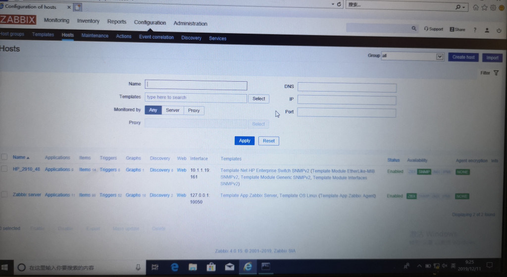Viewport: 507px width, 277px height.
Task: Click the browser search magnifier icon
Action: coord(458,7)
